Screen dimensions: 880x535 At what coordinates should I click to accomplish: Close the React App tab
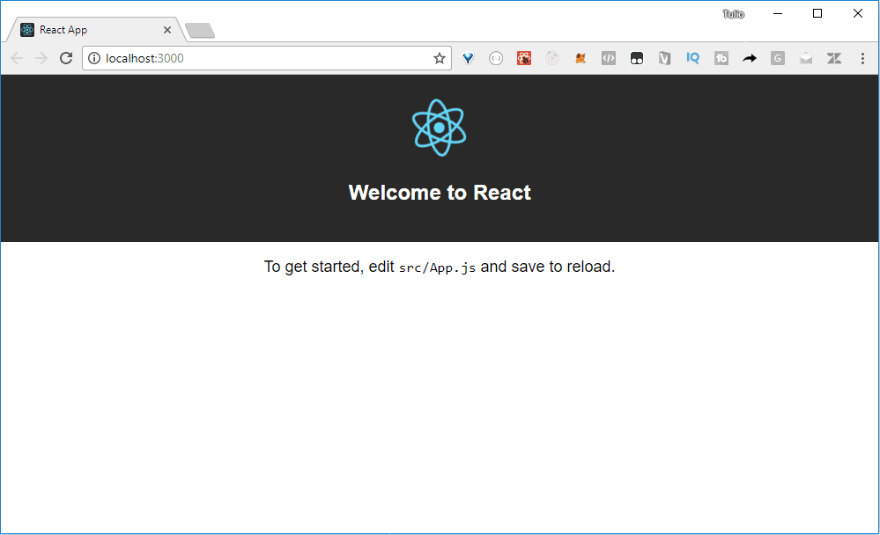pyautogui.click(x=167, y=30)
